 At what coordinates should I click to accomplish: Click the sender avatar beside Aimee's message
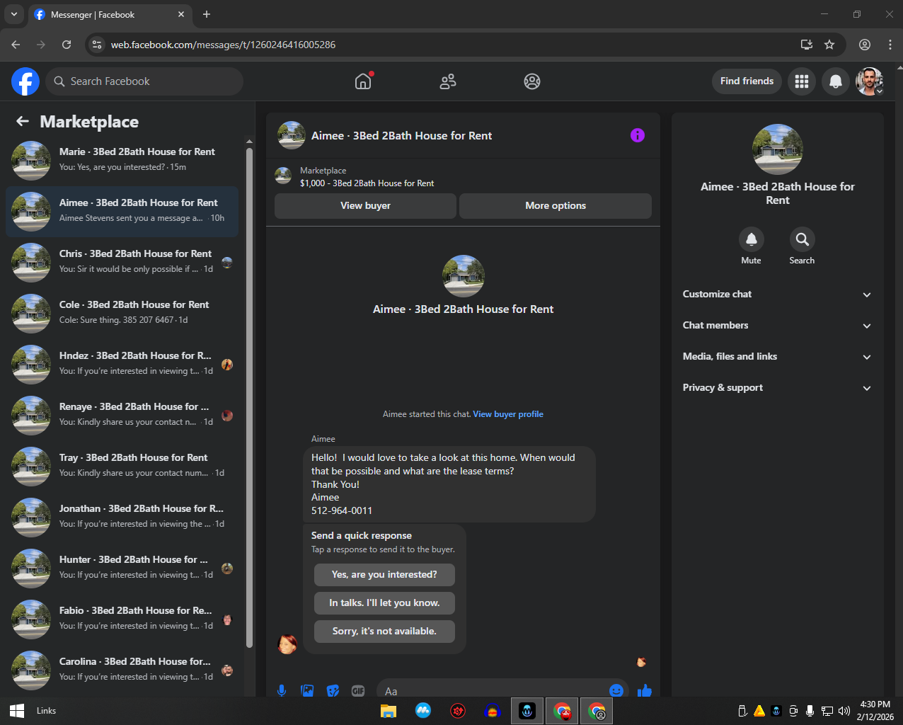(287, 644)
